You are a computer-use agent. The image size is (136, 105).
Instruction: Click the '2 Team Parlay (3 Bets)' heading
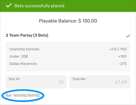27,35
